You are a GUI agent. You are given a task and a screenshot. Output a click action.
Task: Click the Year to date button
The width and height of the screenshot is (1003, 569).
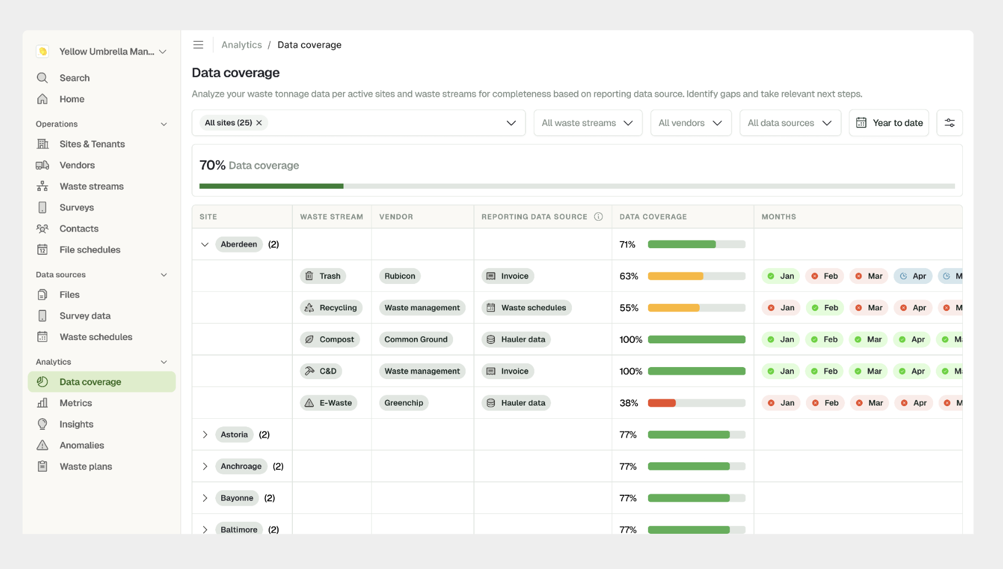(889, 123)
